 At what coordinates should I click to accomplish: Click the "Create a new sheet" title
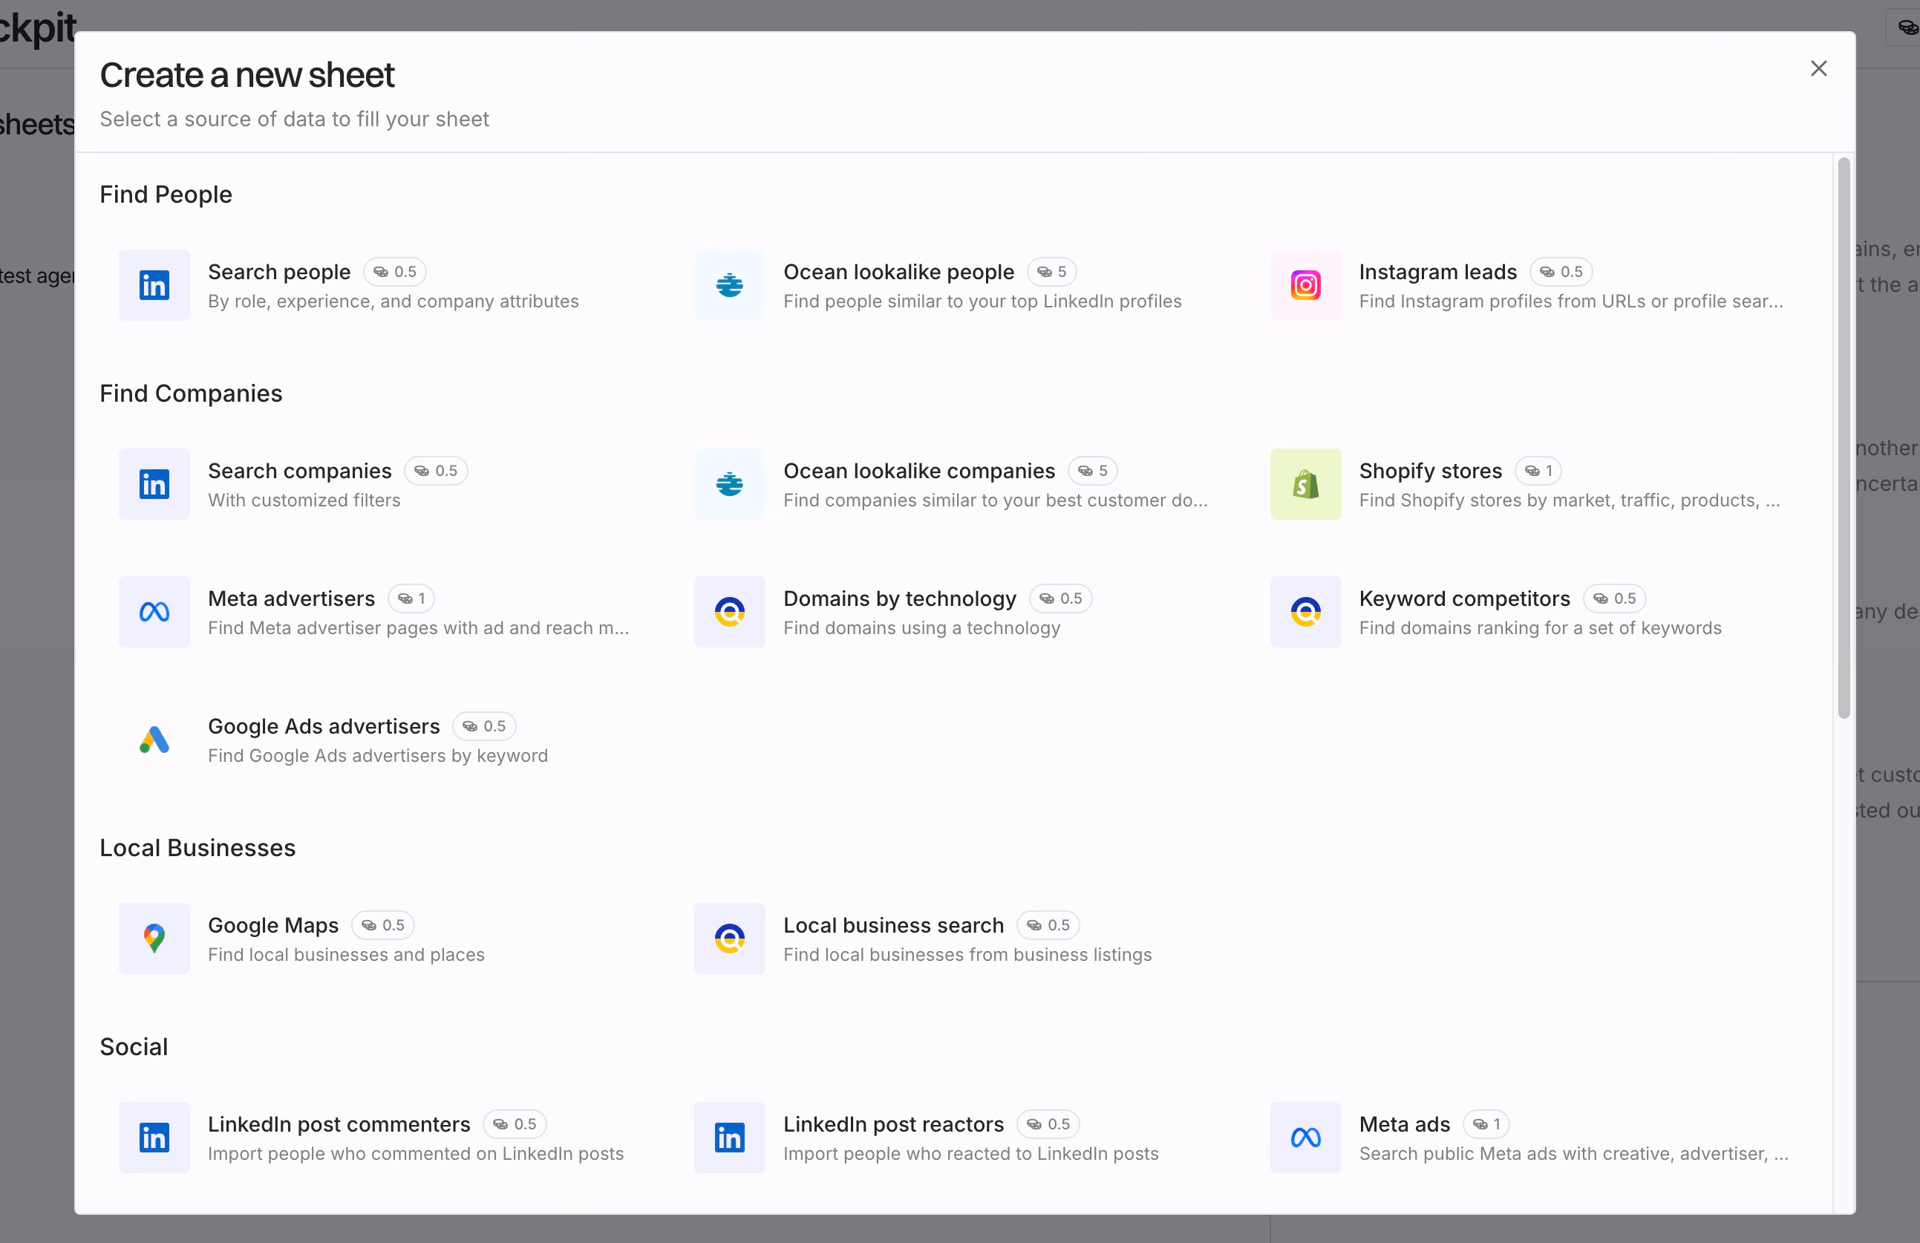[246, 75]
